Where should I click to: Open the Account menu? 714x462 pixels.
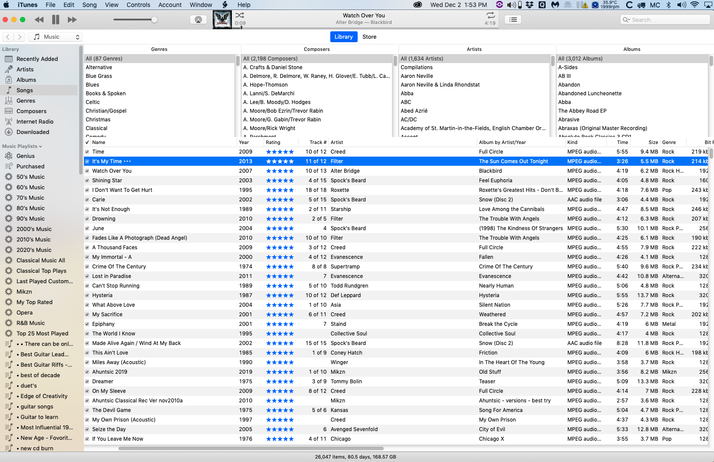tap(170, 5)
